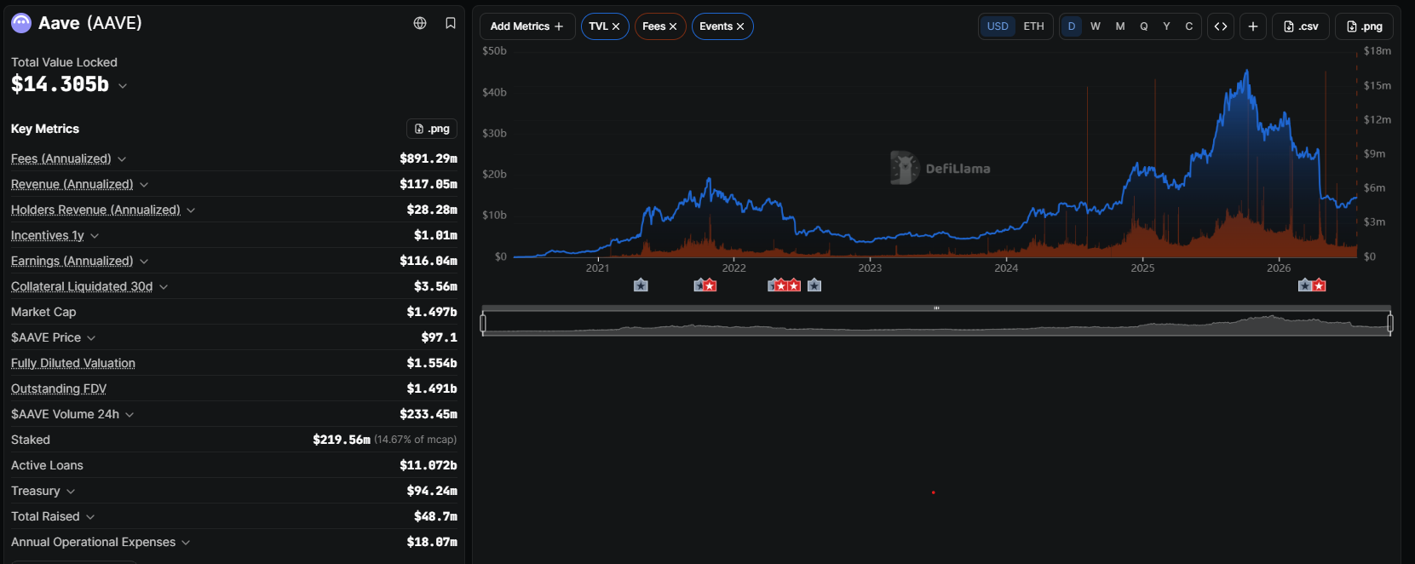Select weekly (W) chart interval
This screenshot has width=1415, height=564.
1096,26
